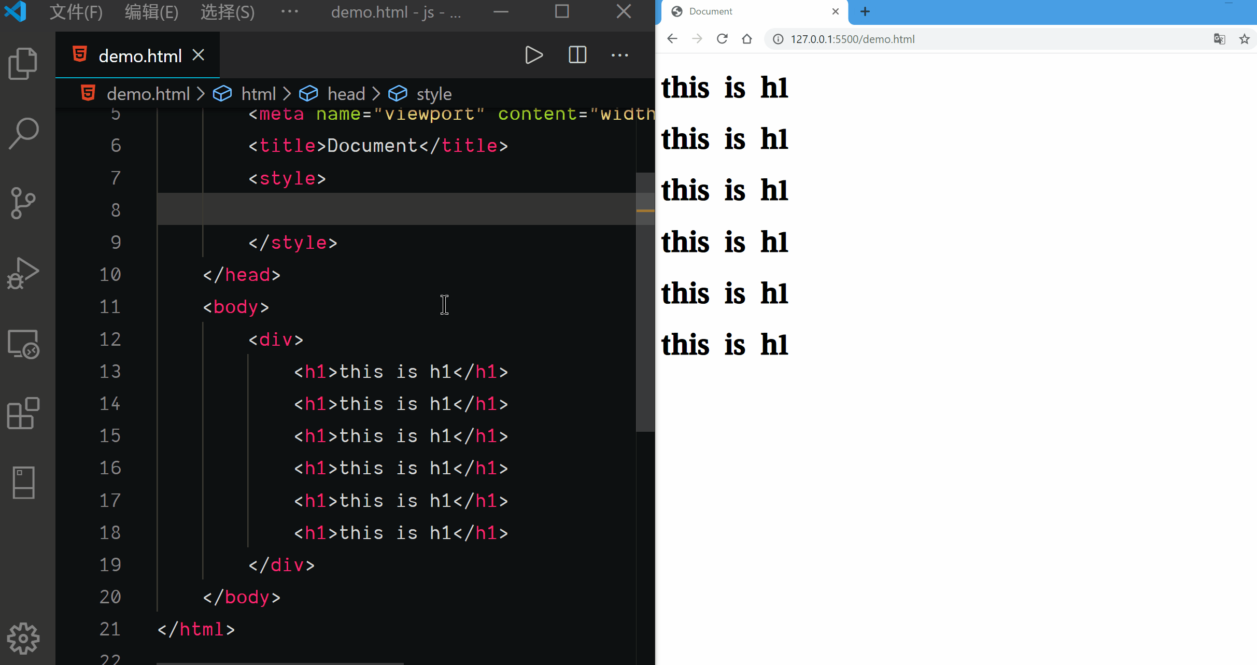Click the editor vertical scrollbar thumb
This screenshot has width=1257, height=665.
pyautogui.click(x=645, y=302)
